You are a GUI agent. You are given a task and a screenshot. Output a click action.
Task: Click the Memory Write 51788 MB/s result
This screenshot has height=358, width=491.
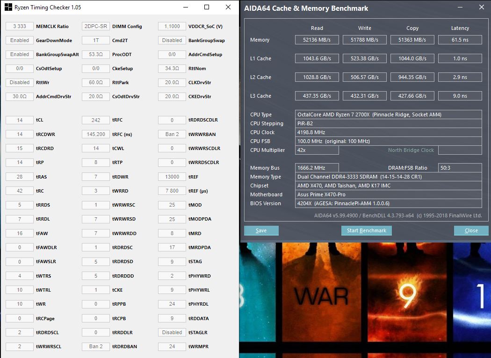(364, 40)
